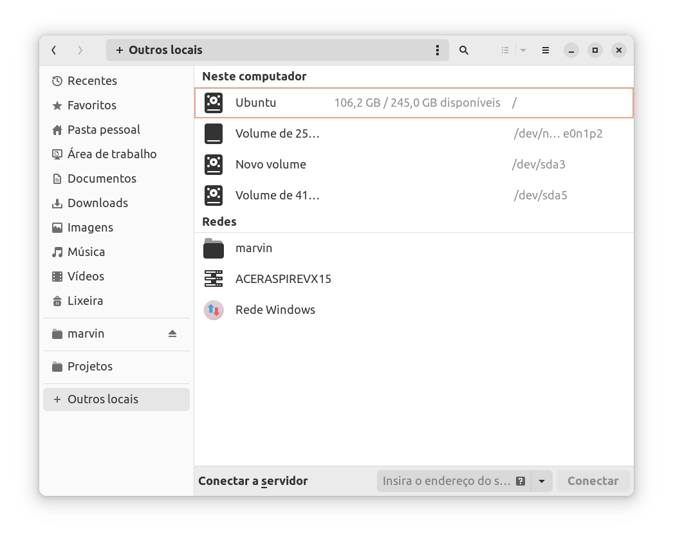Click the search magnifier icon

coord(463,50)
